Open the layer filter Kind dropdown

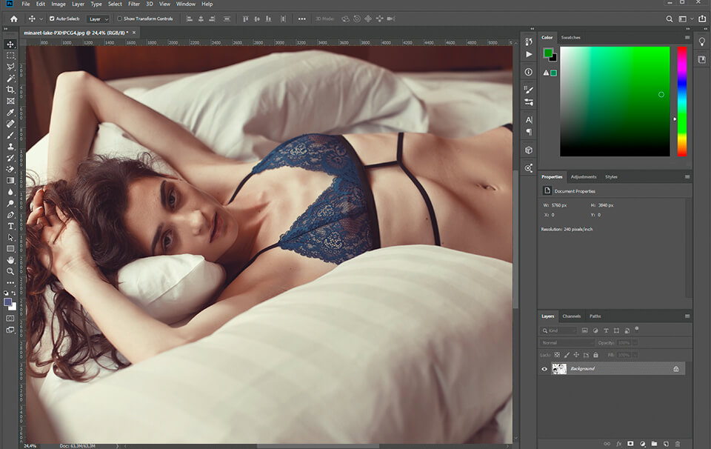(x=558, y=330)
